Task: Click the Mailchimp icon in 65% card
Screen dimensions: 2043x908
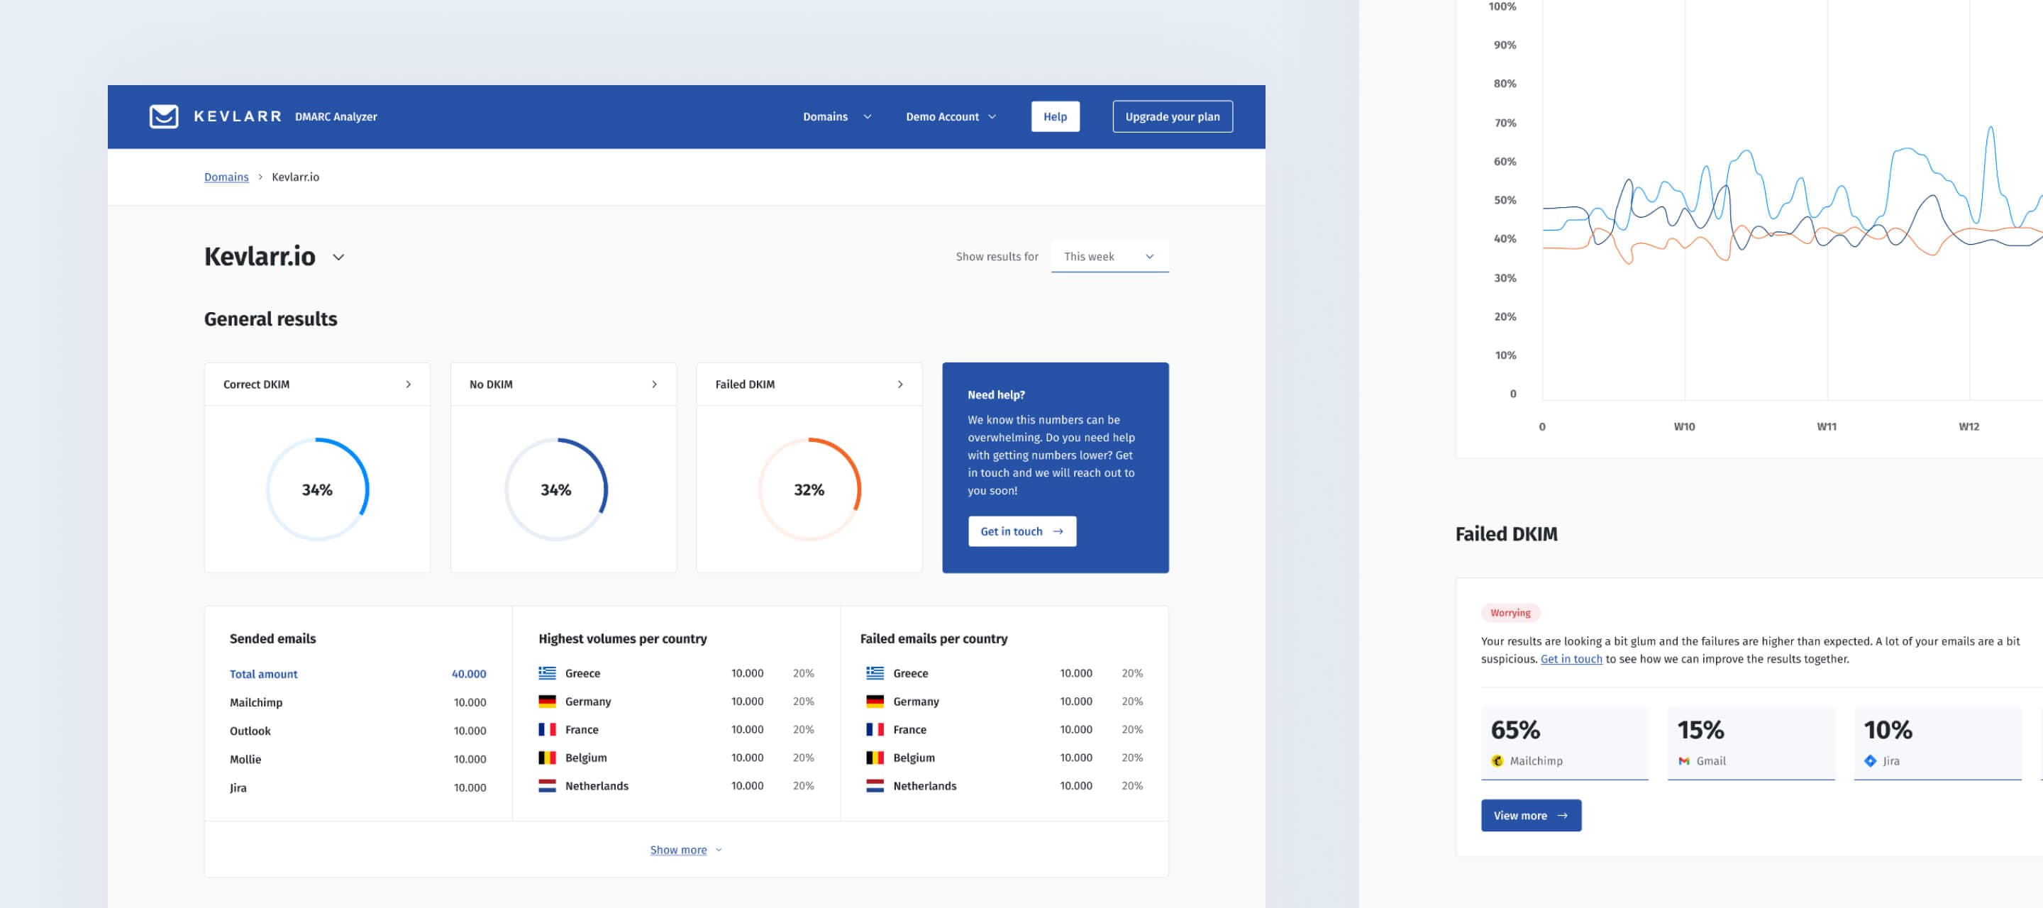Action: [1497, 761]
